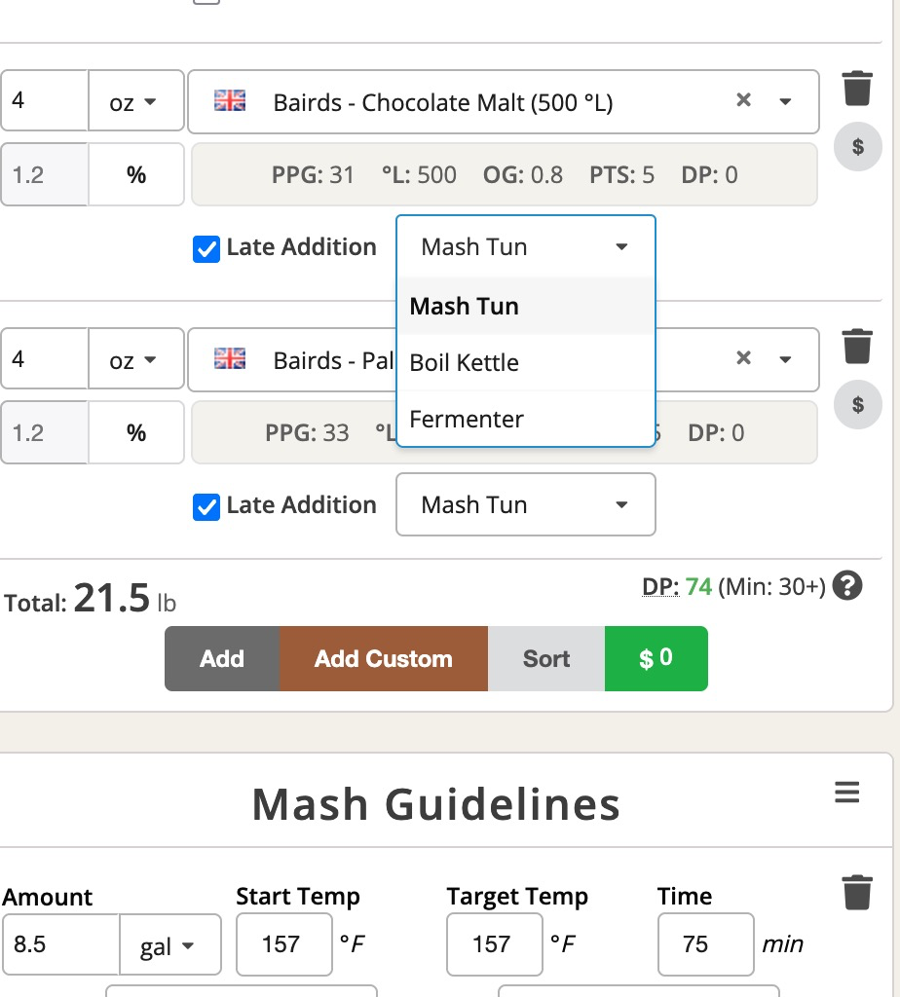This screenshot has height=997, width=900.
Task: Open the DP help question mark
Action: click(x=848, y=586)
